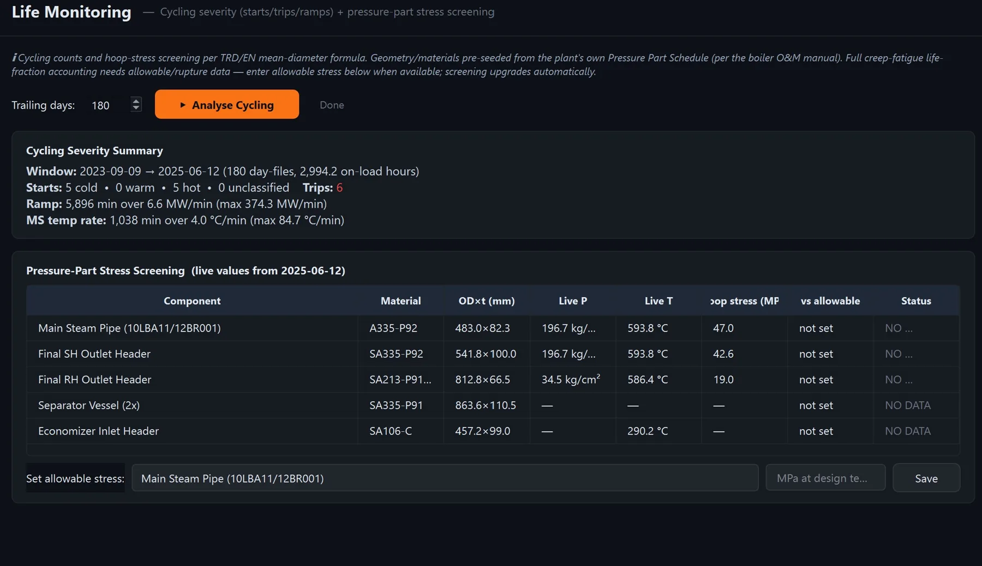Click the Analyse Cycling button
Screen dimensions: 982x566
coord(226,104)
